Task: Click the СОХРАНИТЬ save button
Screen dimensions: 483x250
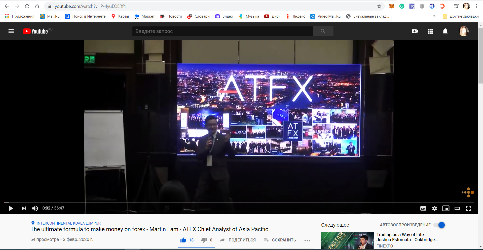Action: point(280,240)
